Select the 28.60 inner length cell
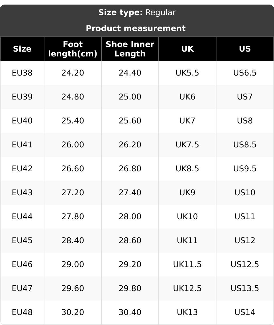274x325 pixels. [x=130, y=241]
